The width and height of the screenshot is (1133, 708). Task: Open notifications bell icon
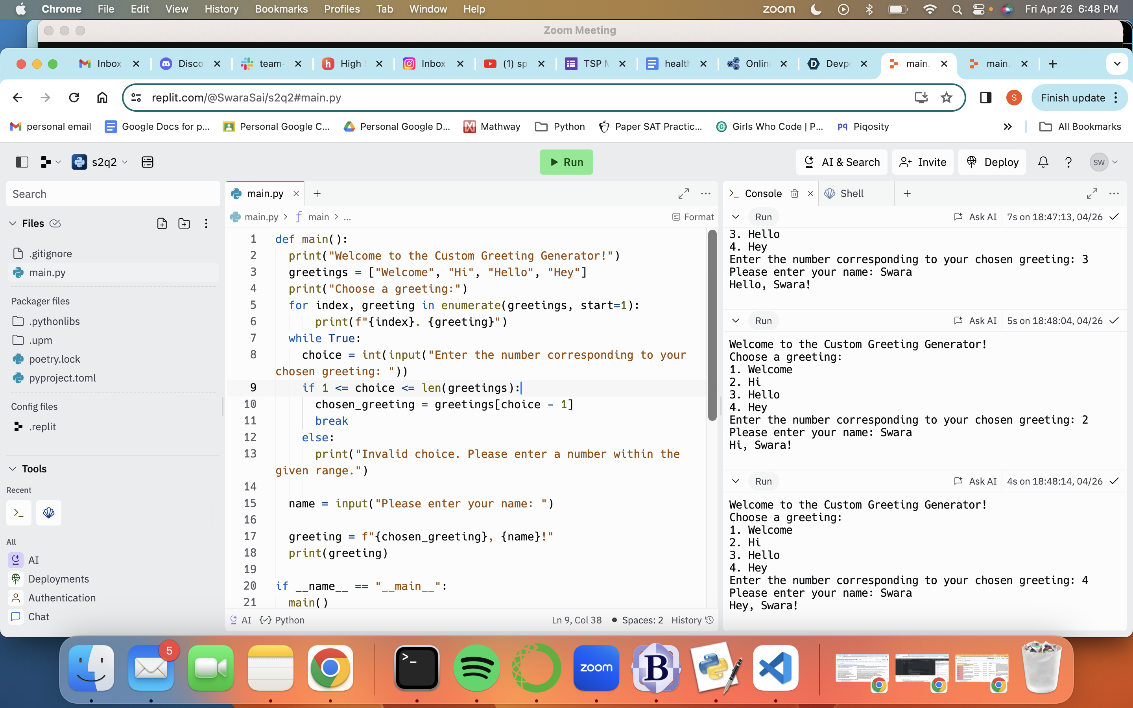(x=1043, y=162)
